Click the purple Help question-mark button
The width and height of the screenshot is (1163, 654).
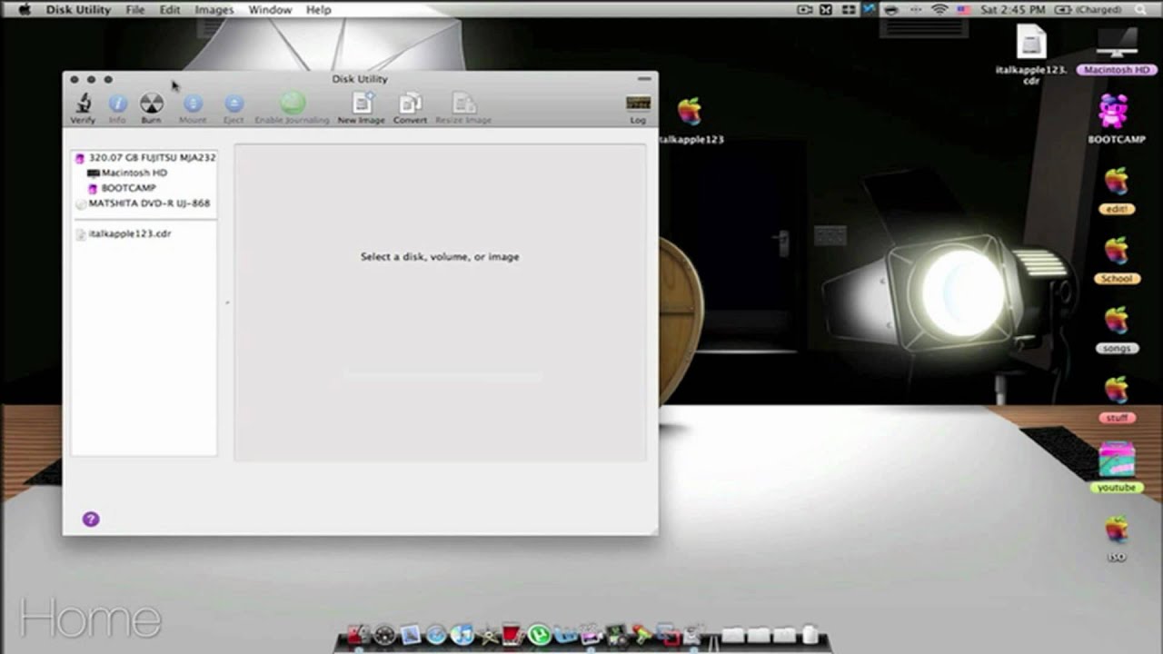[x=91, y=520]
